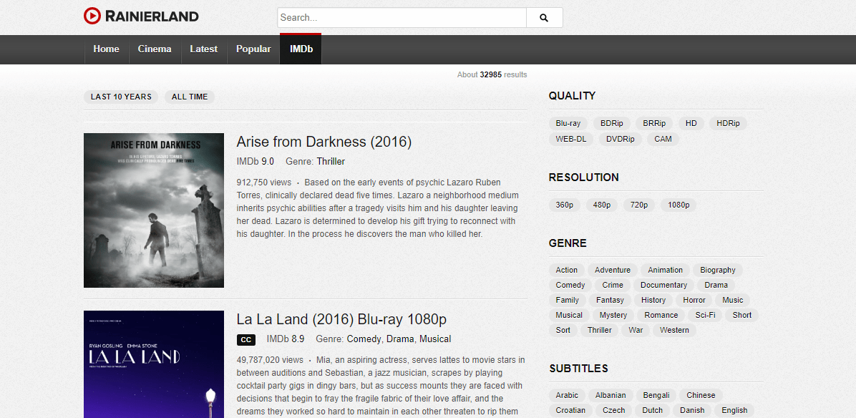Open La La Land (2016) Blu-ray 1080p title
Image resolution: width=856 pixels, height=418 pixels.
click(x=341, y=319)
